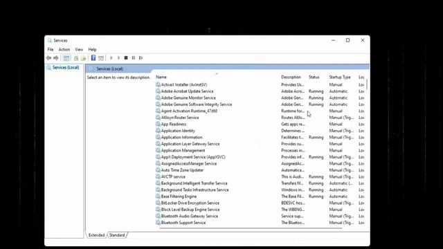443x249 pixels.
Task: Select Adobe Genuine Software Integrity Service
Action: coord(197,104)
